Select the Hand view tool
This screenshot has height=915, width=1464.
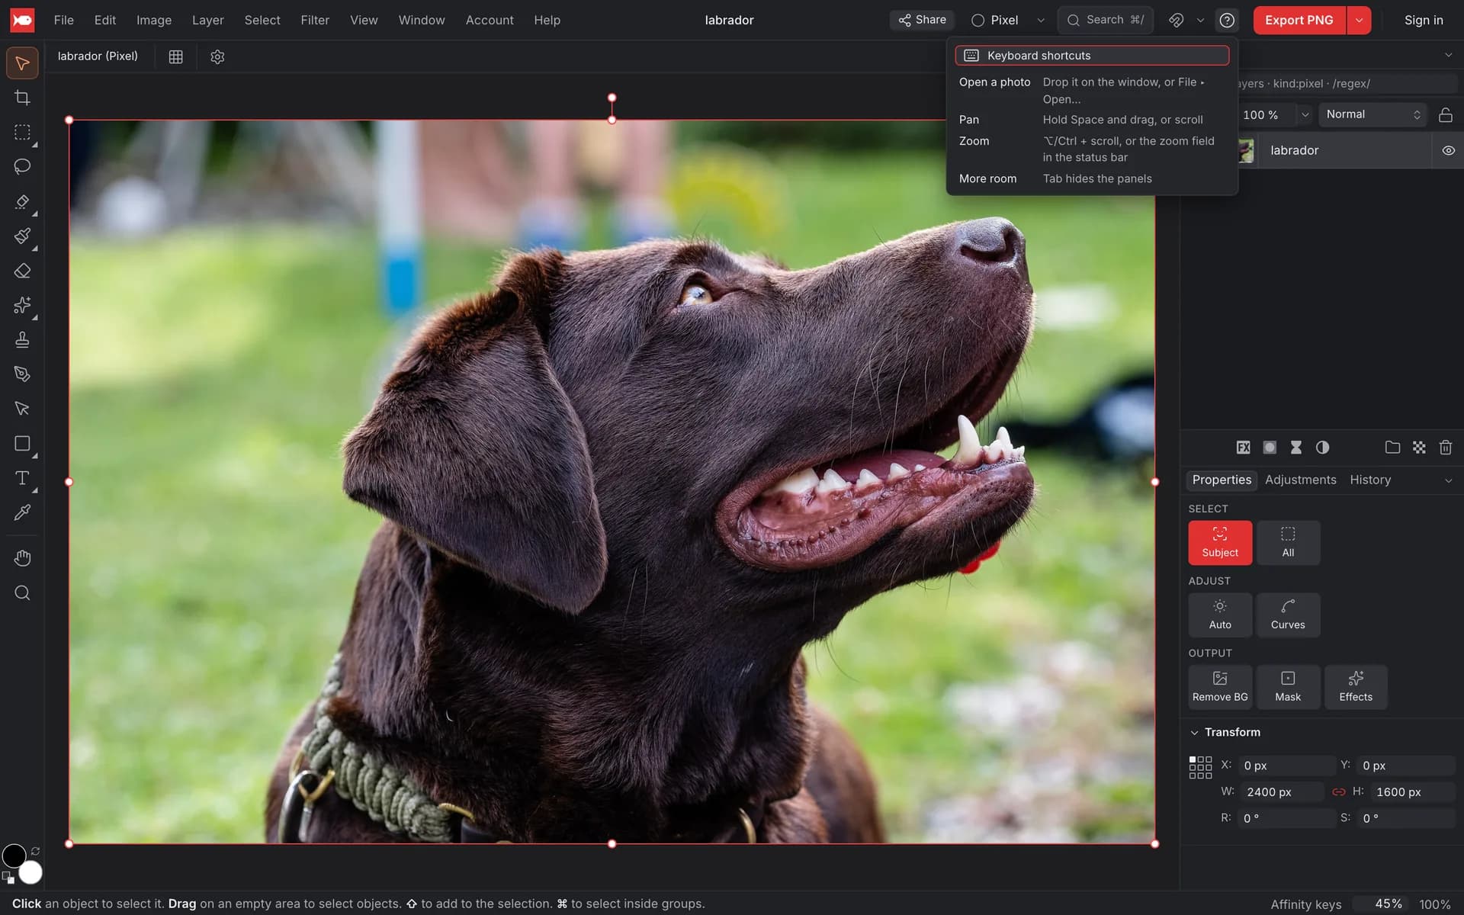point(22,558)
